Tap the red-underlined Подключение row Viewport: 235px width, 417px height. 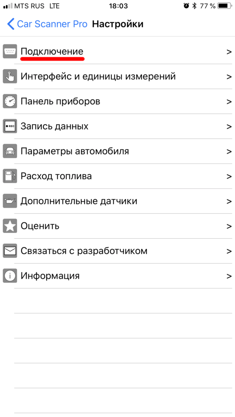[52, 52]
